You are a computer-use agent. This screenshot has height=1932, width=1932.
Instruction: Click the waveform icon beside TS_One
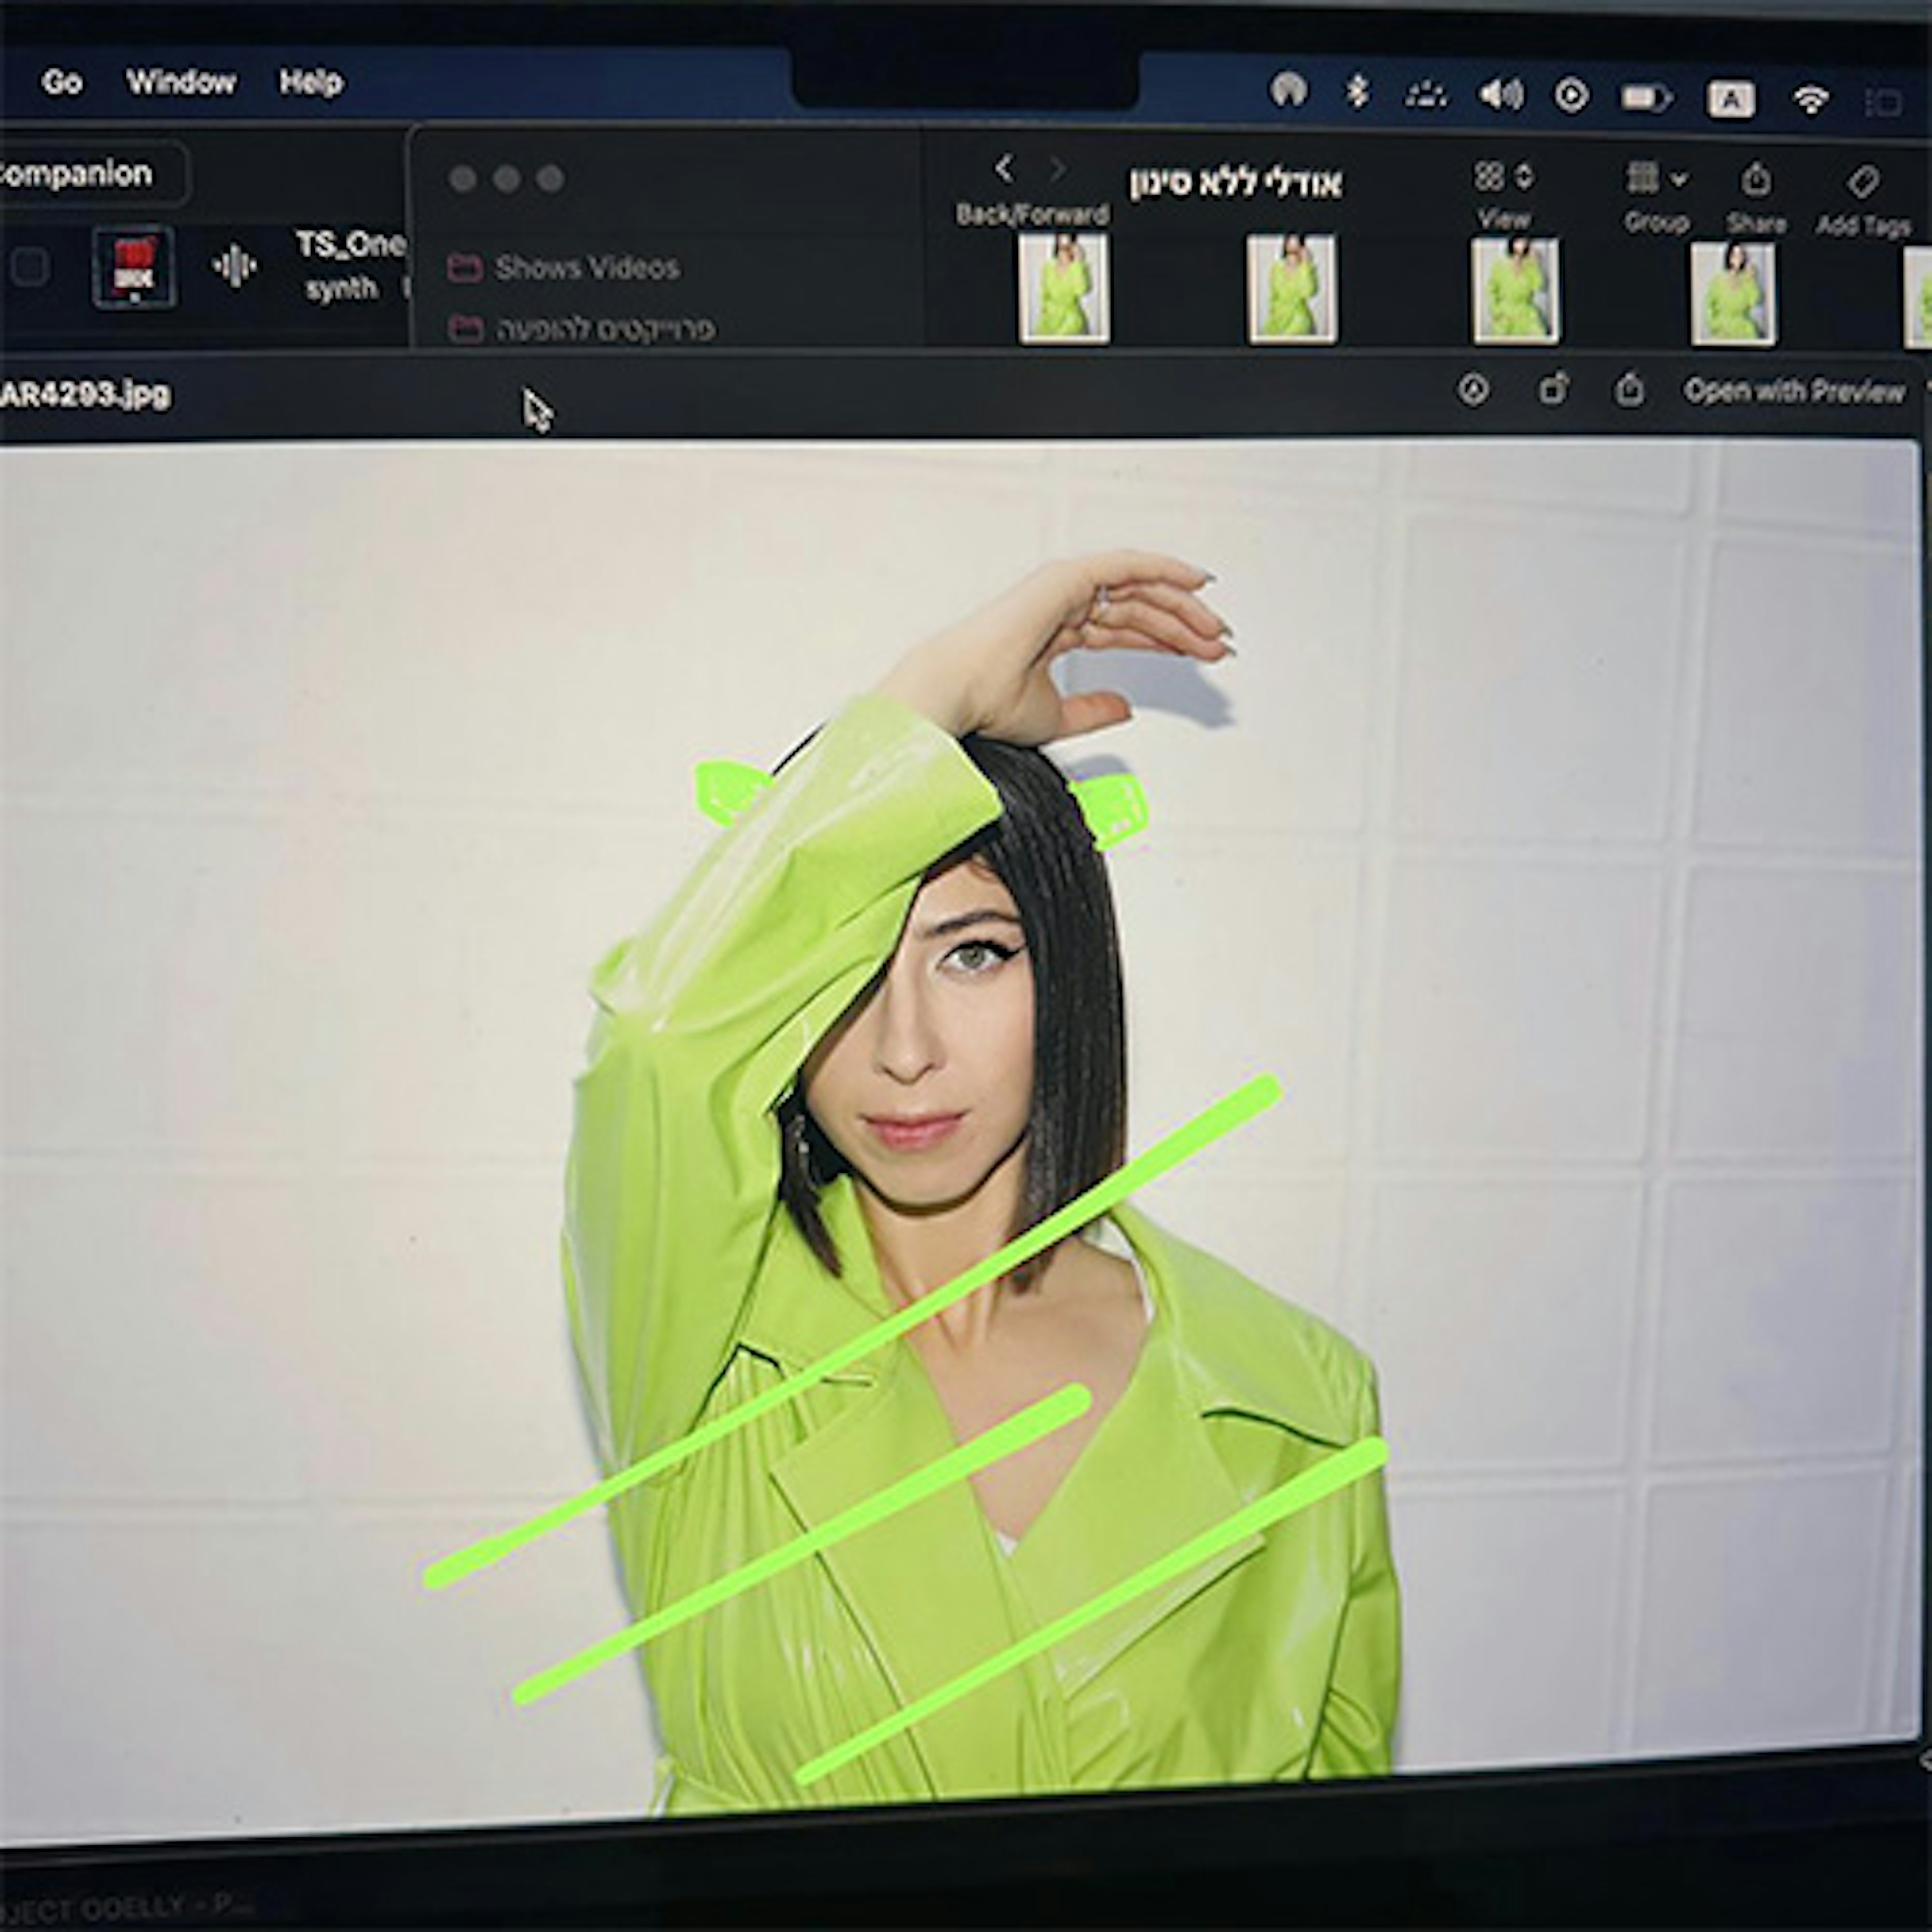tap(234, 266)
